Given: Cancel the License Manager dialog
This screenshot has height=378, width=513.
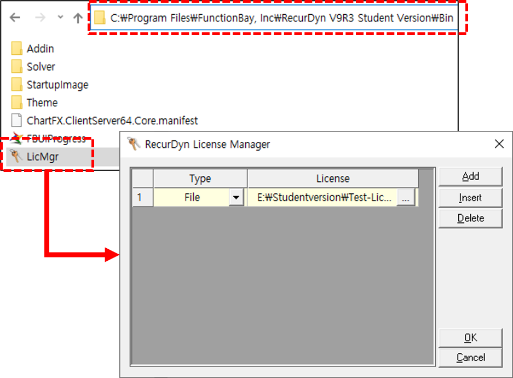Looking at the screenshot, I should [x=470, y=358].
